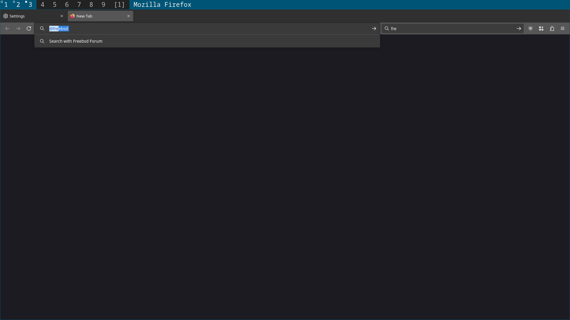Switch to the Settings tab

click(x=30, y=16)
